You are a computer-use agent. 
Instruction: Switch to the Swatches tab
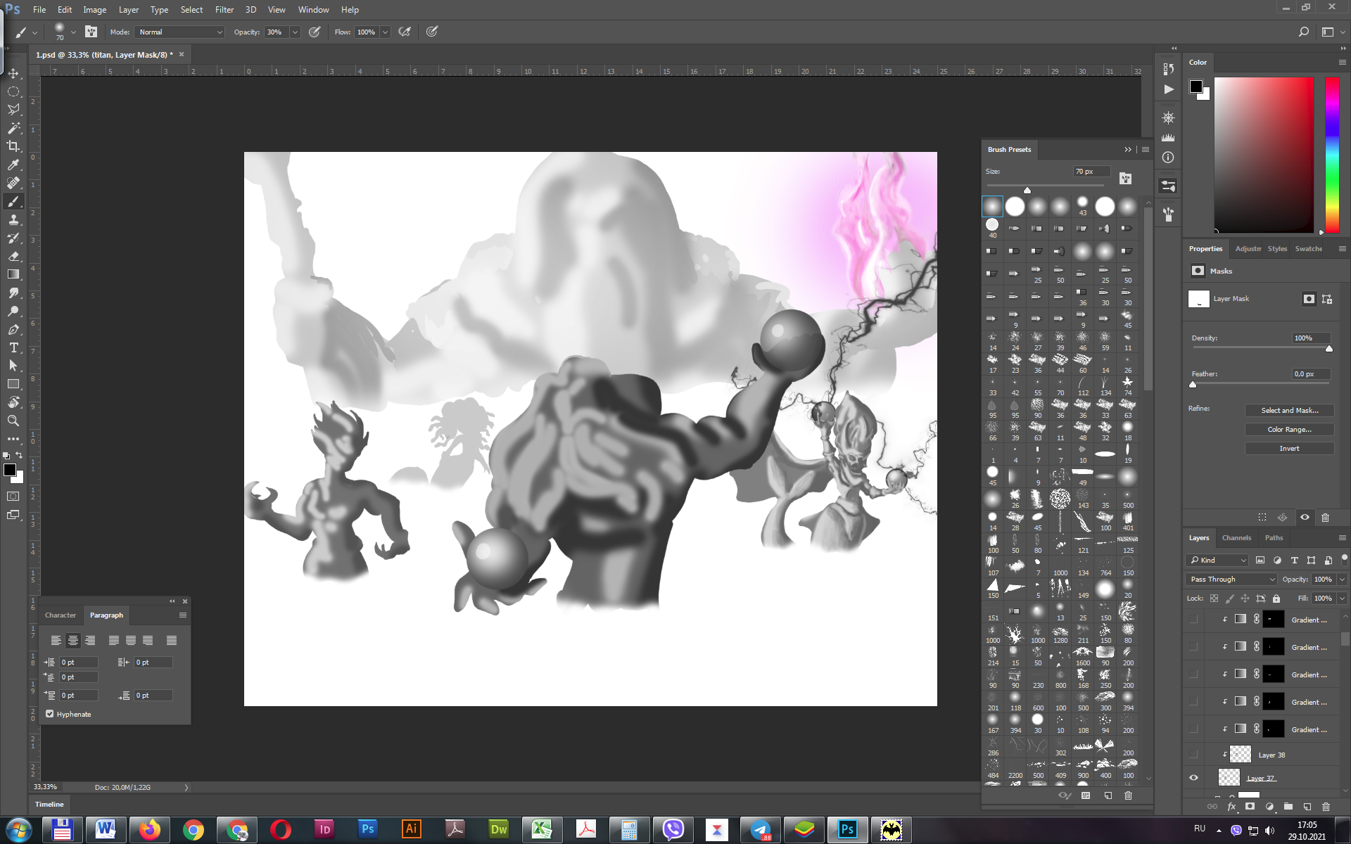click(x=1308, y=248)
